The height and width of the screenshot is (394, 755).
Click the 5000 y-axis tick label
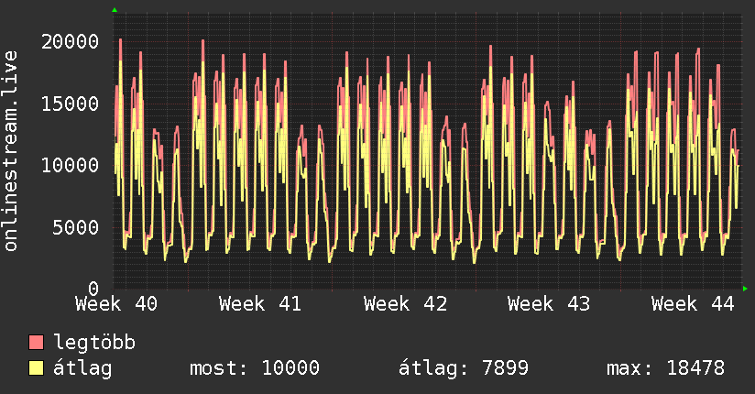point(76,227)
